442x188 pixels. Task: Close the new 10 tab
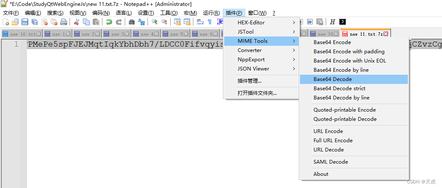pos(336,34)
